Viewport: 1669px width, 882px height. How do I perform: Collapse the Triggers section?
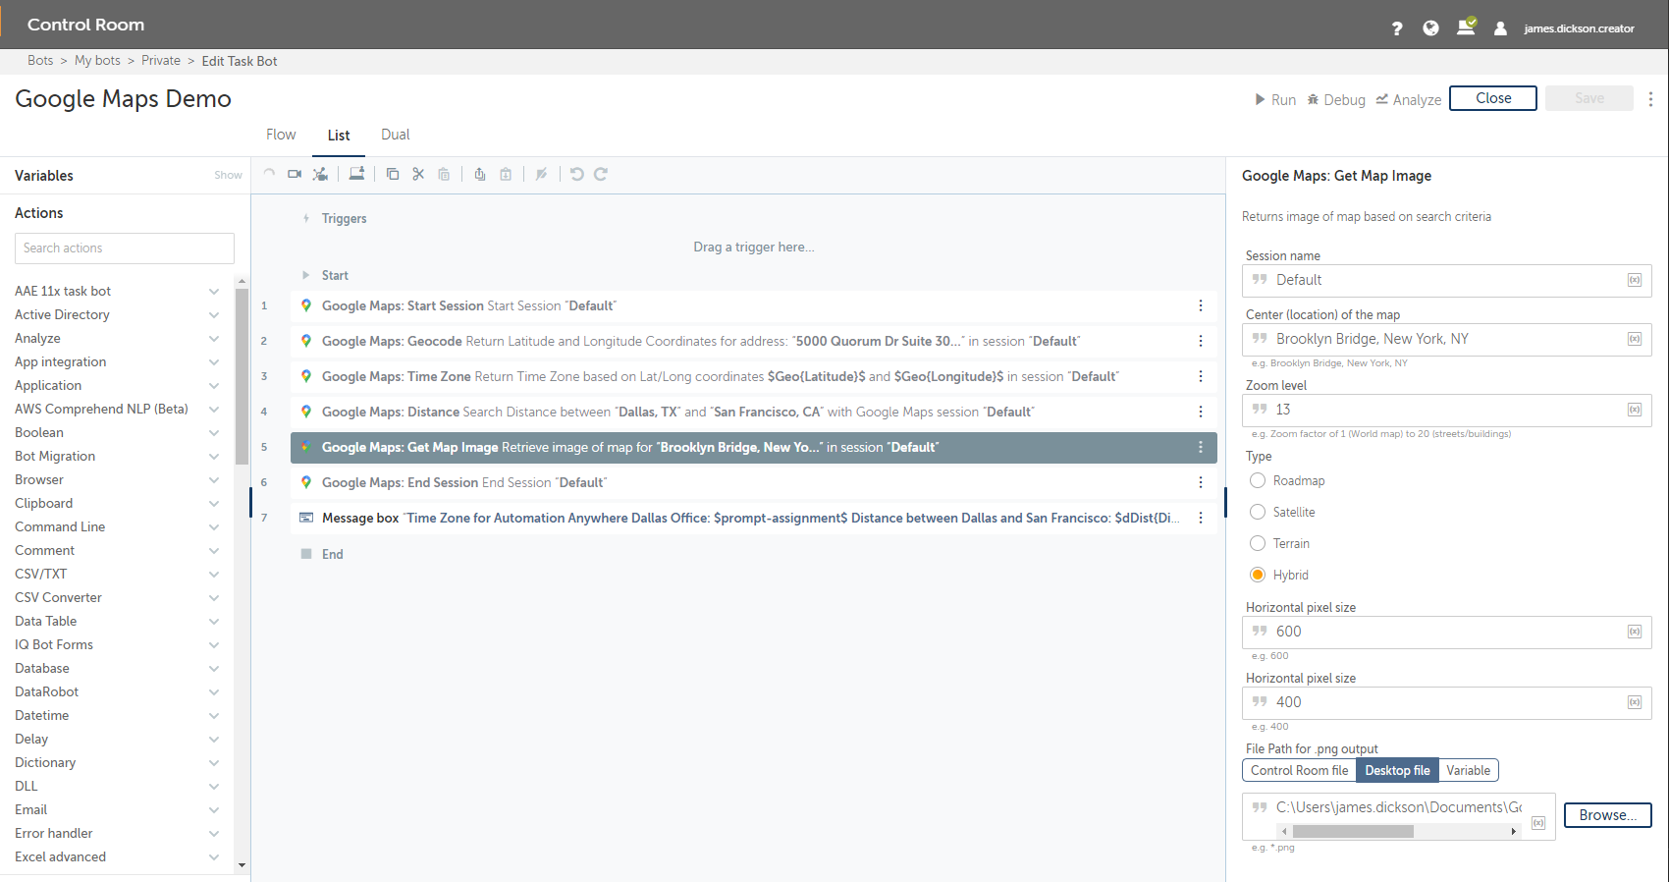tap(306, 218)
